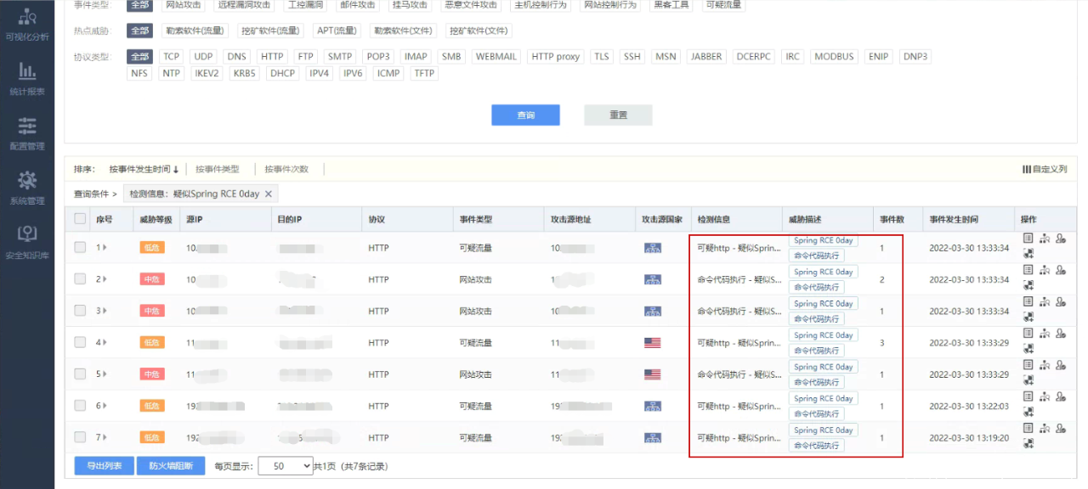Image resolution: width=1088 pixels, height=489 pixels.
Task: Click the 防火墙阻断 button
Action: pos(171,466)
